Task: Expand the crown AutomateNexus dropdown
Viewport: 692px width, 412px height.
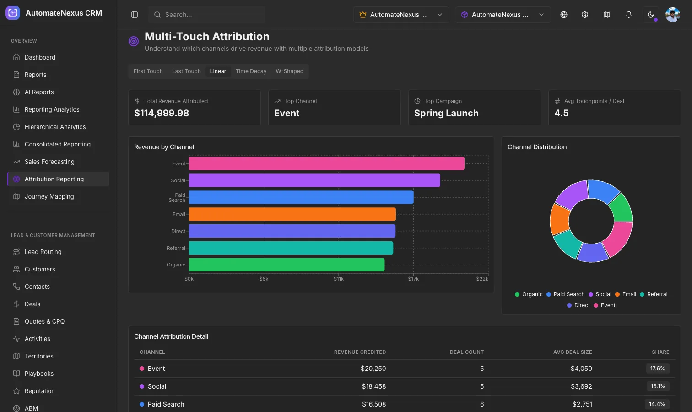Action: pyautogui.click(x=401, y=15)
